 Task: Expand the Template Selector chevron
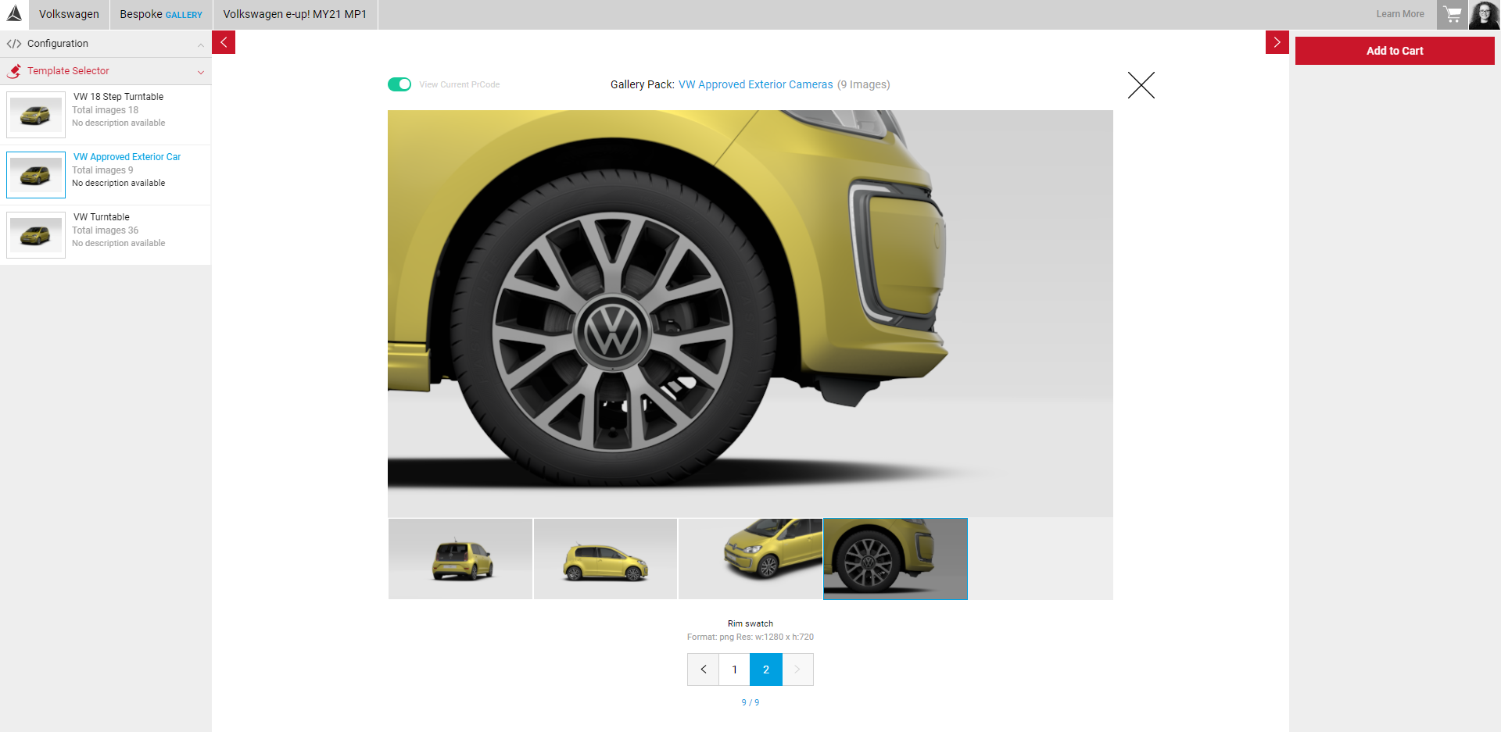pos(201,72)
